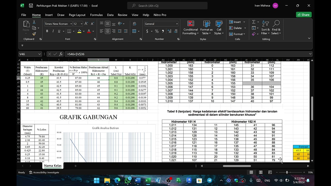Screen dimensions: 331x186
Task: Switch to the Formulas tab
Action: [96, 15]
